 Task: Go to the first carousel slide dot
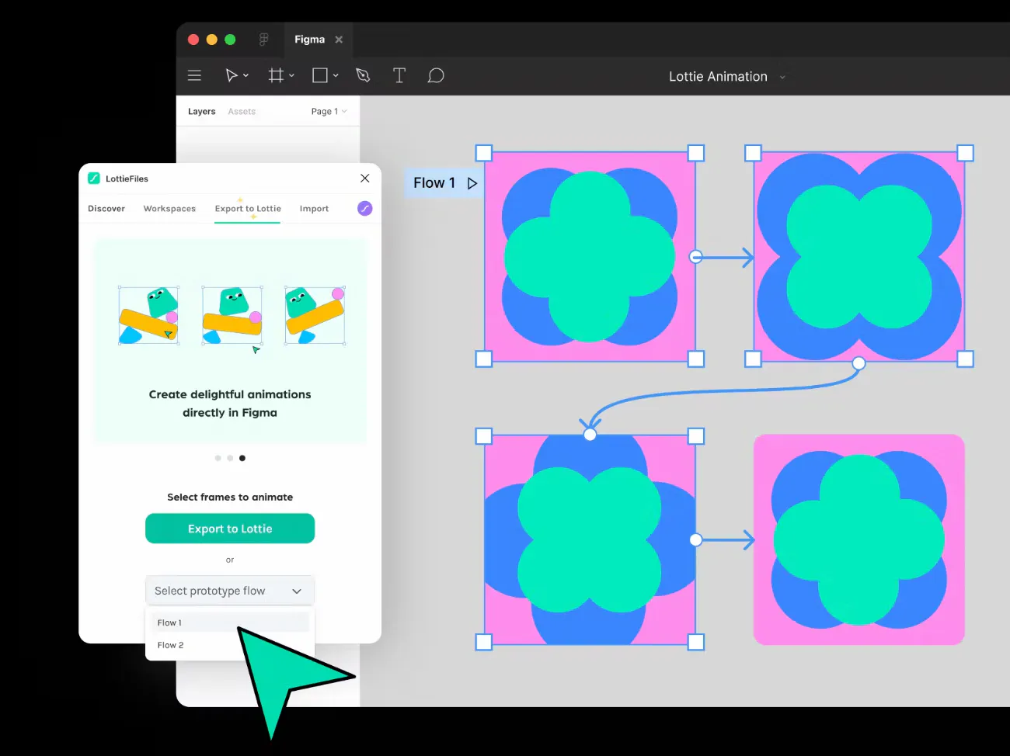[218, 458]
